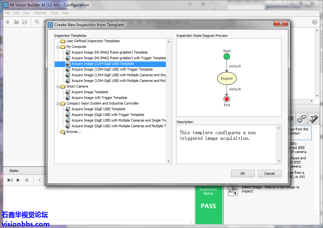
Task: Collapse the My Computer folder node
Action: [58, 47]
